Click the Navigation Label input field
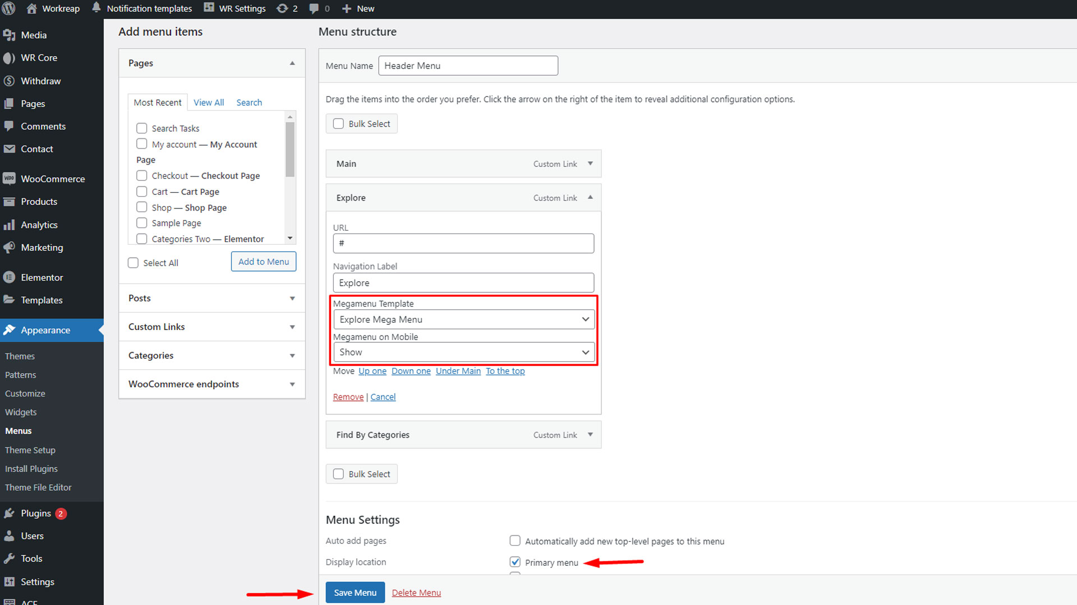Image resolution: width=1077 pixels, height=605 pixels. [463, 283]
